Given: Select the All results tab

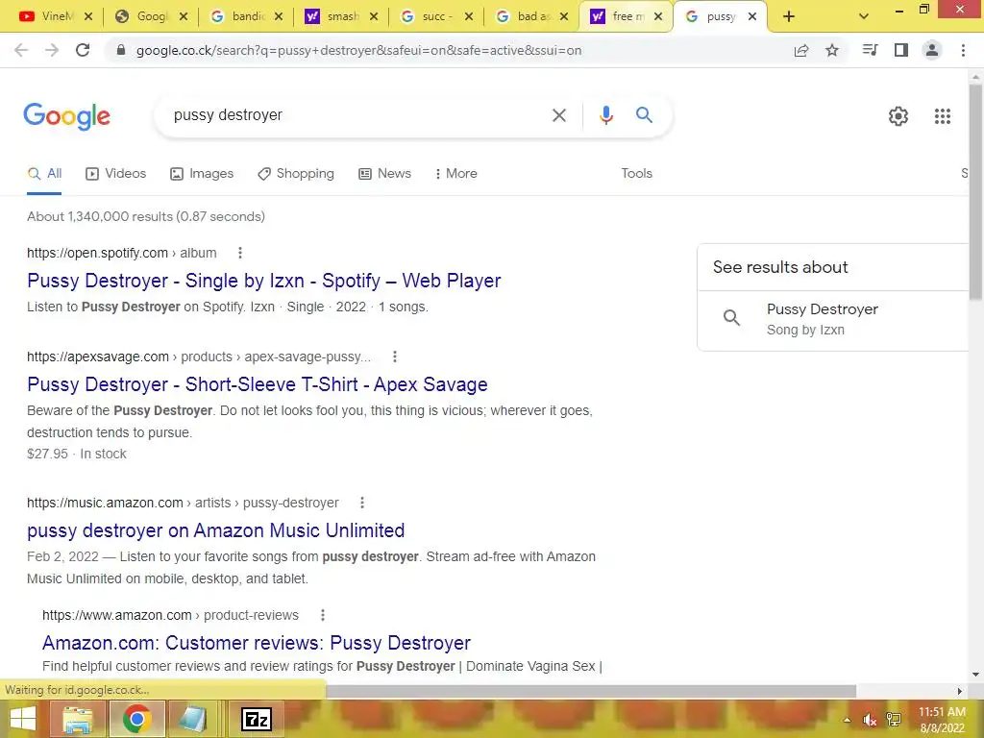Looking at the screenshot, I should tap(44, 174).
